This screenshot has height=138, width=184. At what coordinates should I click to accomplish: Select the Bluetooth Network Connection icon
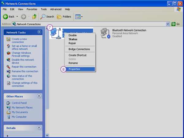click(105, 33)
